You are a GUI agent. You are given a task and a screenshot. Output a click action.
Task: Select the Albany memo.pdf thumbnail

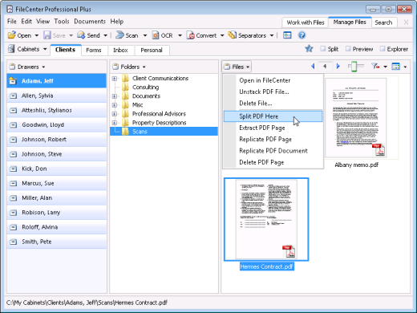click(356, 118)
